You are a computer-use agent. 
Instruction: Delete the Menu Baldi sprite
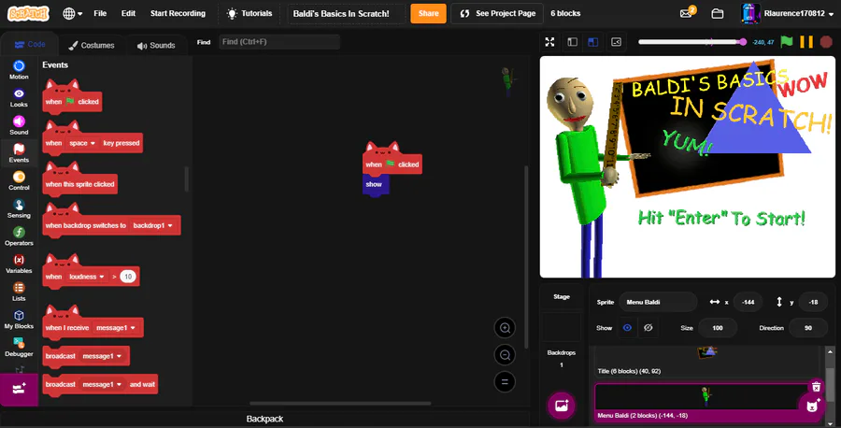click(816, 387)
